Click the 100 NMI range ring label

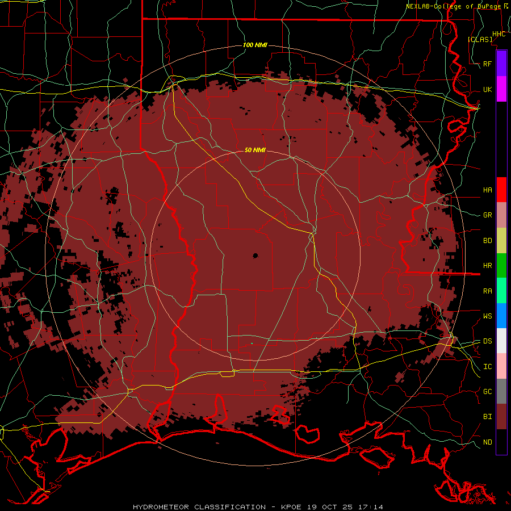tap(255, 45)
